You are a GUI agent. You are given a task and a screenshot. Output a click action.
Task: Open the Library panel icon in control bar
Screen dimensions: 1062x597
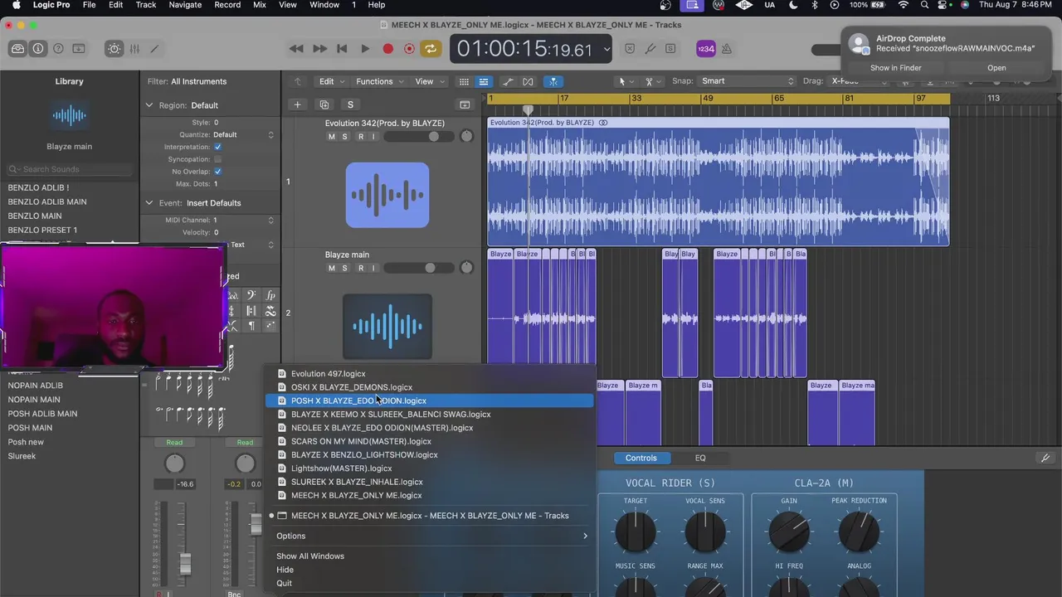coord(17,49)
